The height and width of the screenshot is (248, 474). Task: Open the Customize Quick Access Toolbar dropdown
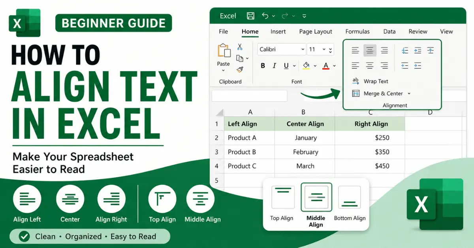[x=304, y=16]
